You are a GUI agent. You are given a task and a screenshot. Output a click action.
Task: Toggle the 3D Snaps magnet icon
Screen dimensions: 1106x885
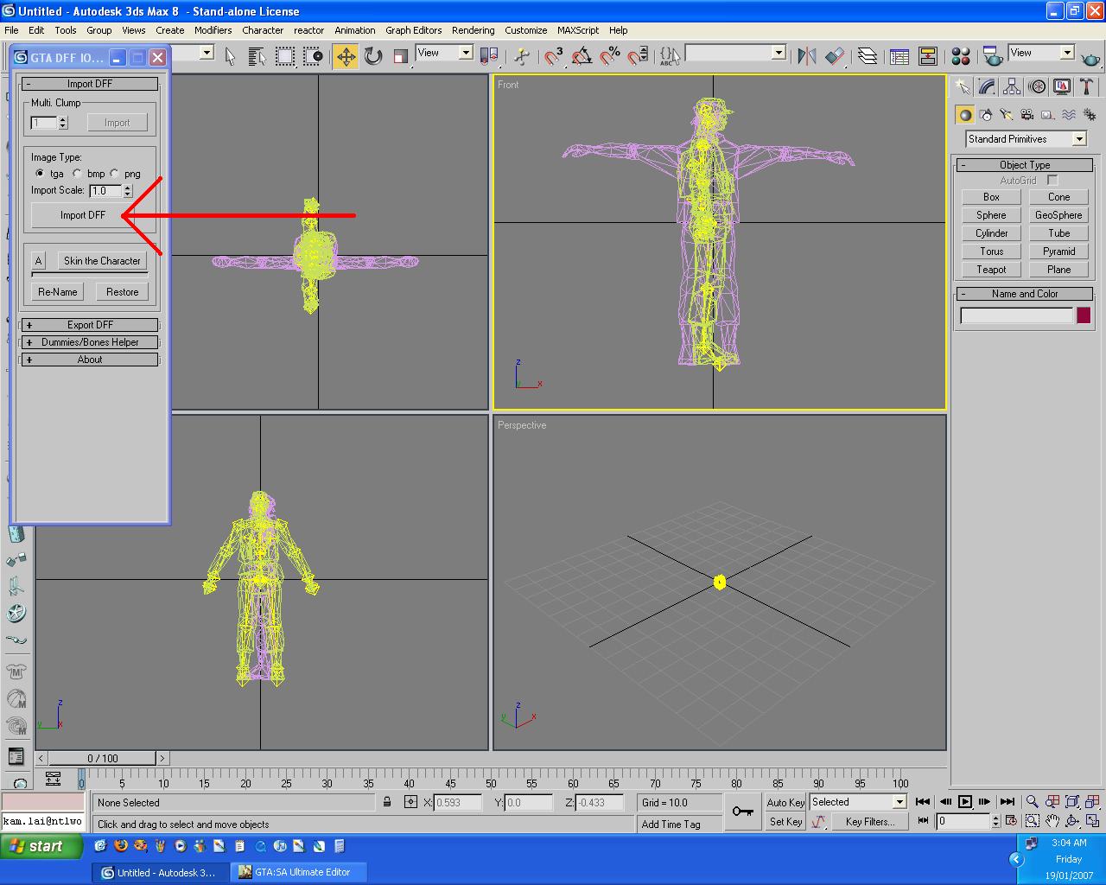[x=554, y=57]
